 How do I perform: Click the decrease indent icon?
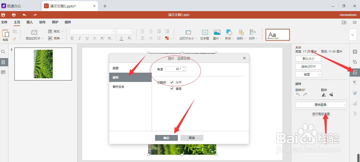tap(159, 31)
